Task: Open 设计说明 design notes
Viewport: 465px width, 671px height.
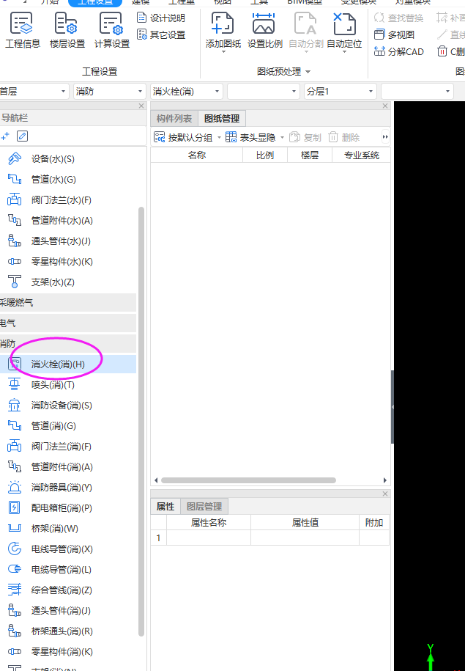Action: 160,18
